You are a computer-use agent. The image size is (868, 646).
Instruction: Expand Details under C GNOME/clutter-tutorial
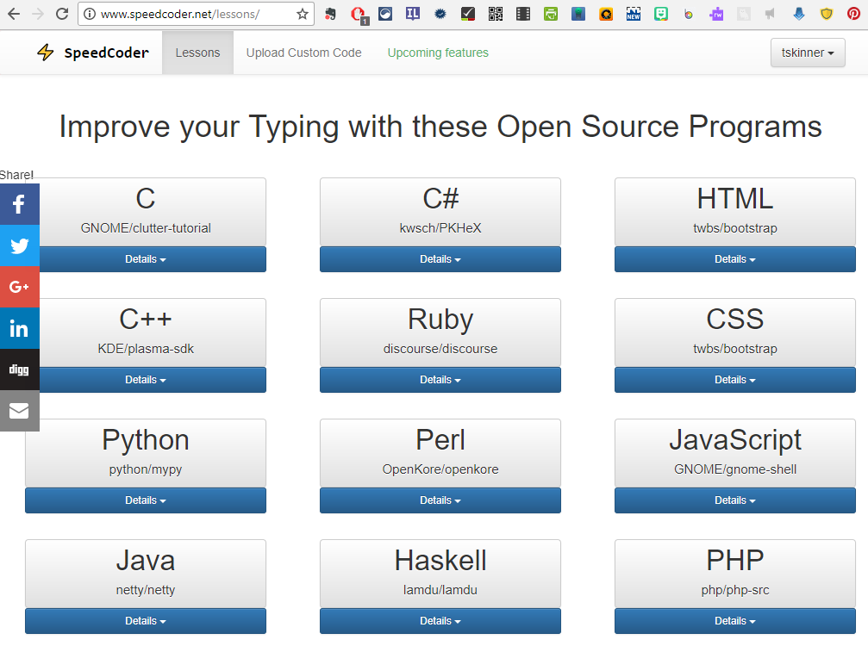coord(146,259)
